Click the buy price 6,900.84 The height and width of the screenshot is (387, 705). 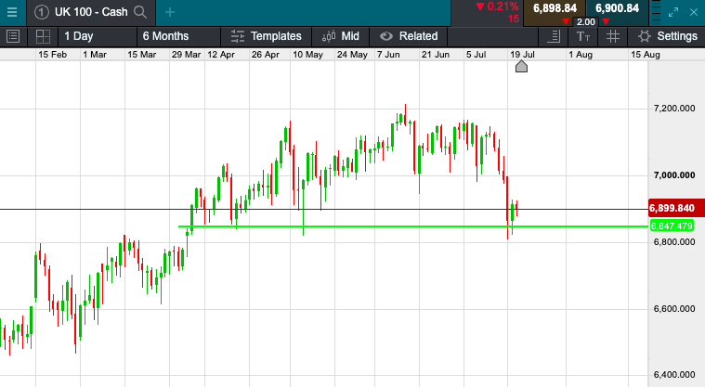pyautogui.click(x=617, y=8)
